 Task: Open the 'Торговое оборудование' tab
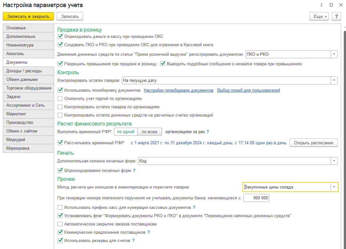point(29,88)
